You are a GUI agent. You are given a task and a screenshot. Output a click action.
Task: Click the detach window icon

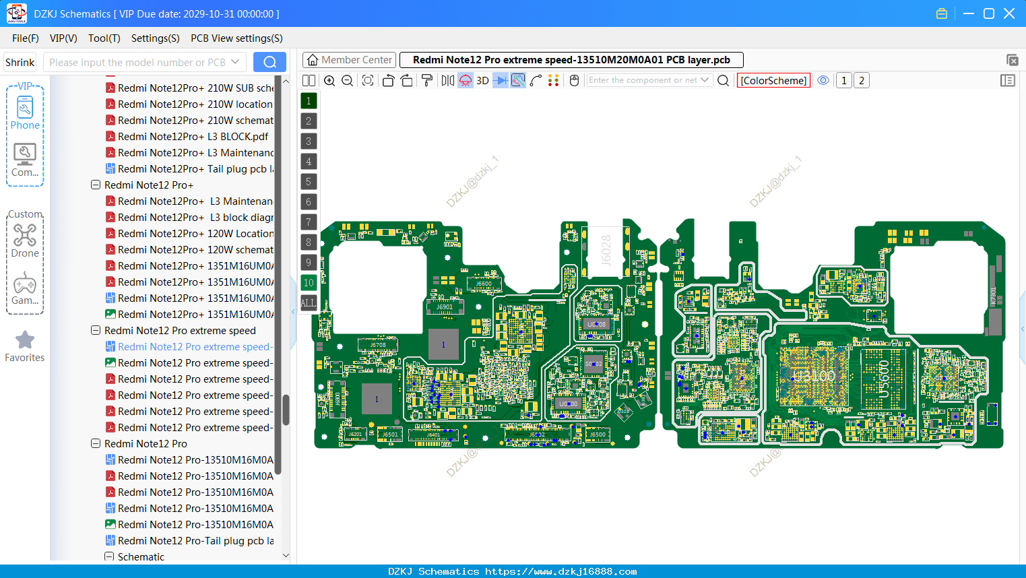[1012, 60]
